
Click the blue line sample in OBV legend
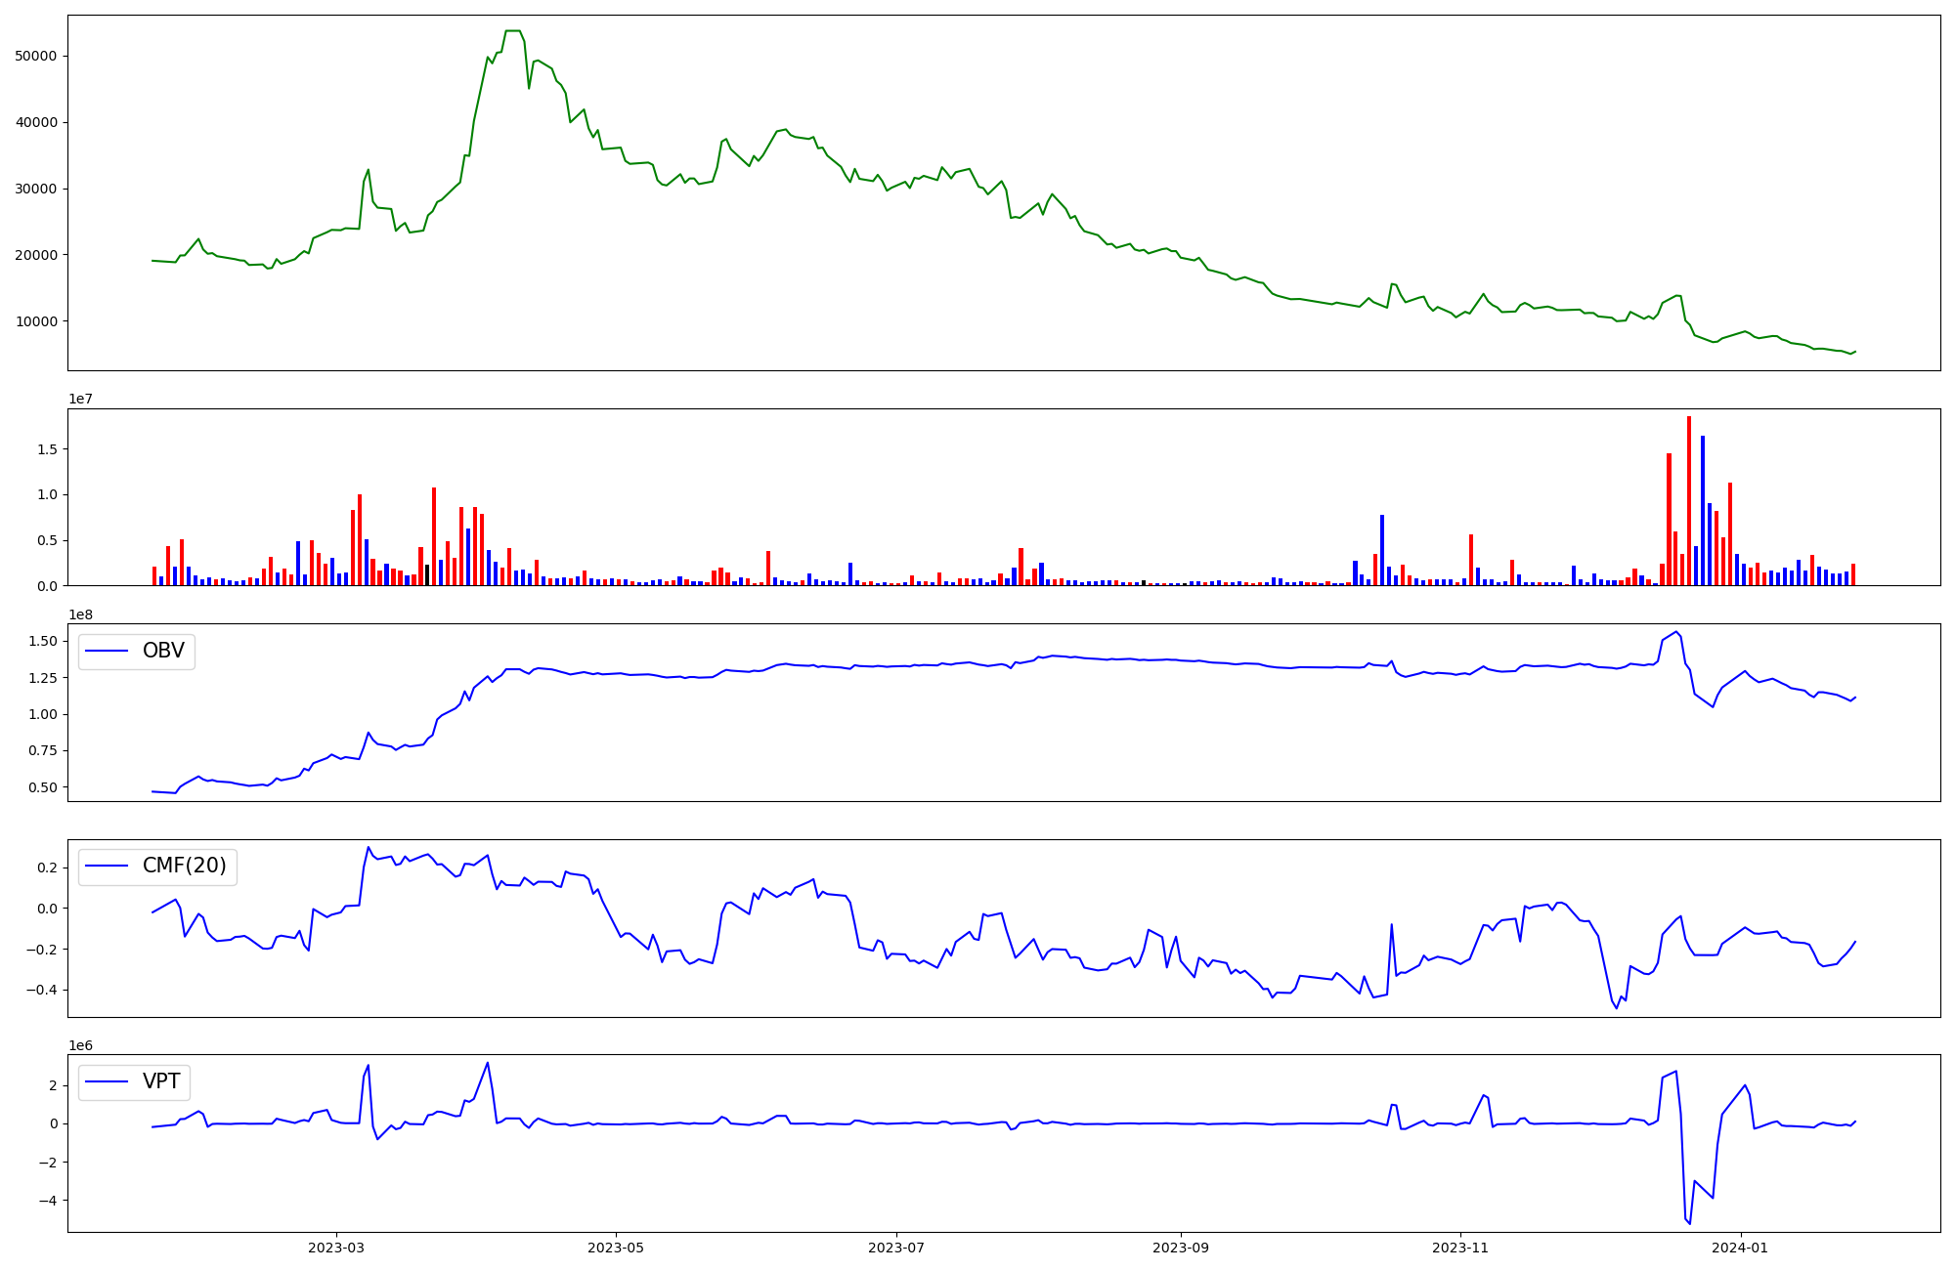coord(108,652)
